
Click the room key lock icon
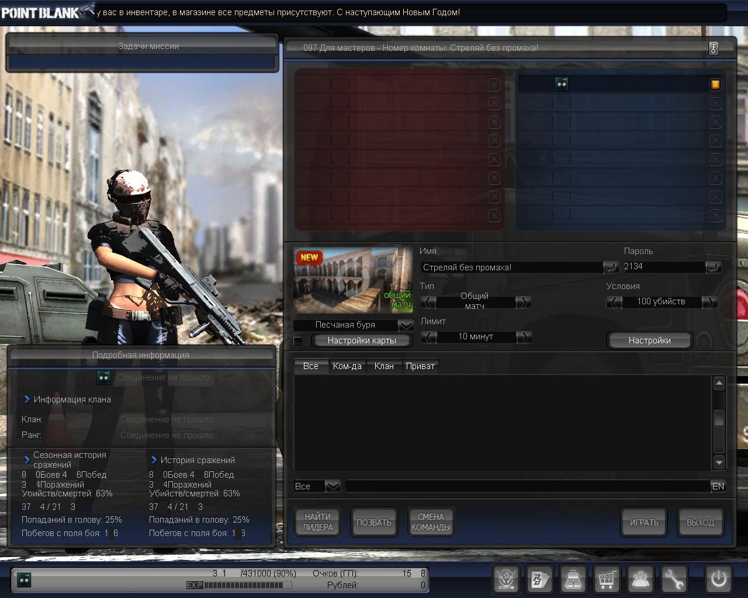pyautogui.click(x=714, y=48)
